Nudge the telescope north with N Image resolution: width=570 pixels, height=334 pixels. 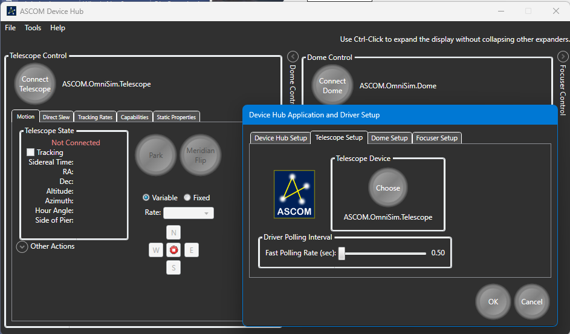[x=173, y=232]
